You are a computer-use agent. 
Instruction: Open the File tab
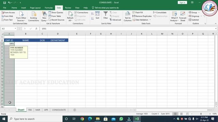click(4, 8)
